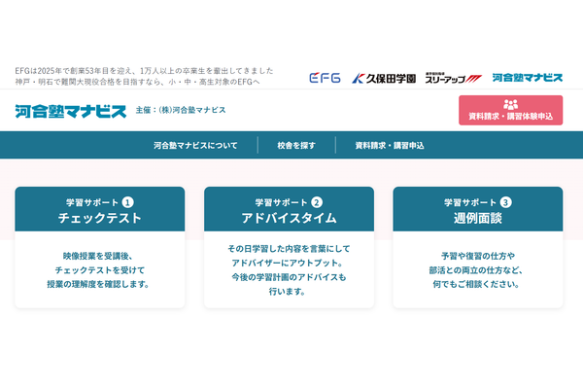Open the スリーアップ logo link
This screenshot has height=389, width=583.
(x=453, y=78)
